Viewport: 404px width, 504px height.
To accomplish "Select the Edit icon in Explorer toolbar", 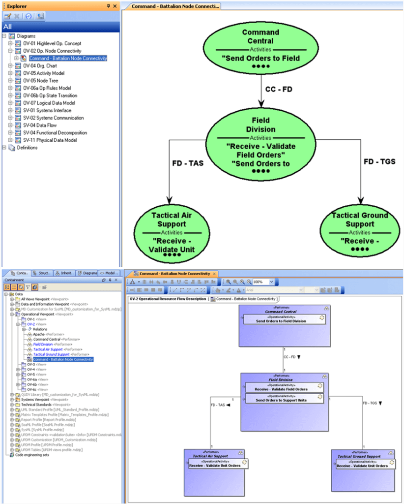I will [x=8, y=16].
